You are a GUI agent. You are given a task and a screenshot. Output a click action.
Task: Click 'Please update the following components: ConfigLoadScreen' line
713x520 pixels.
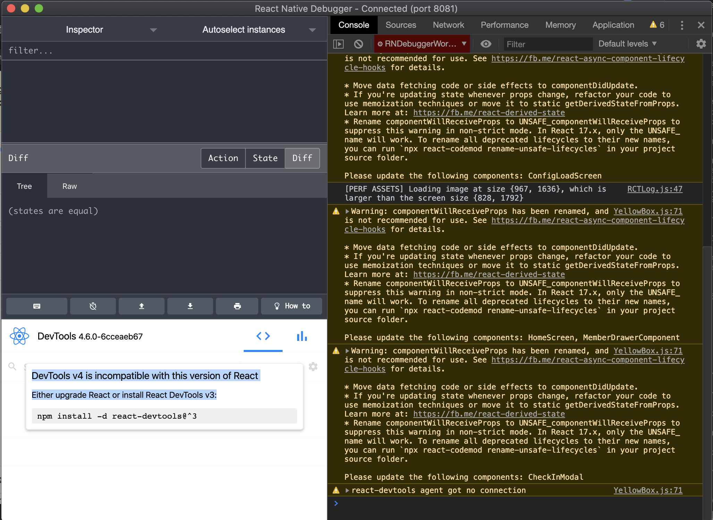[x=473, y=176]
